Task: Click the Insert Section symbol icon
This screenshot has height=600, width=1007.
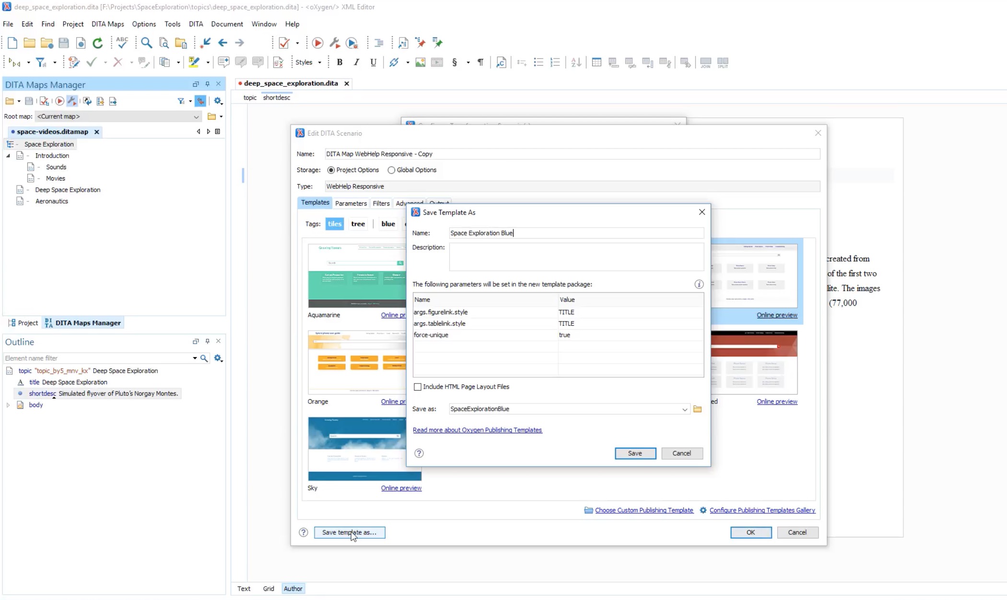Action: (x=455, y=62)
